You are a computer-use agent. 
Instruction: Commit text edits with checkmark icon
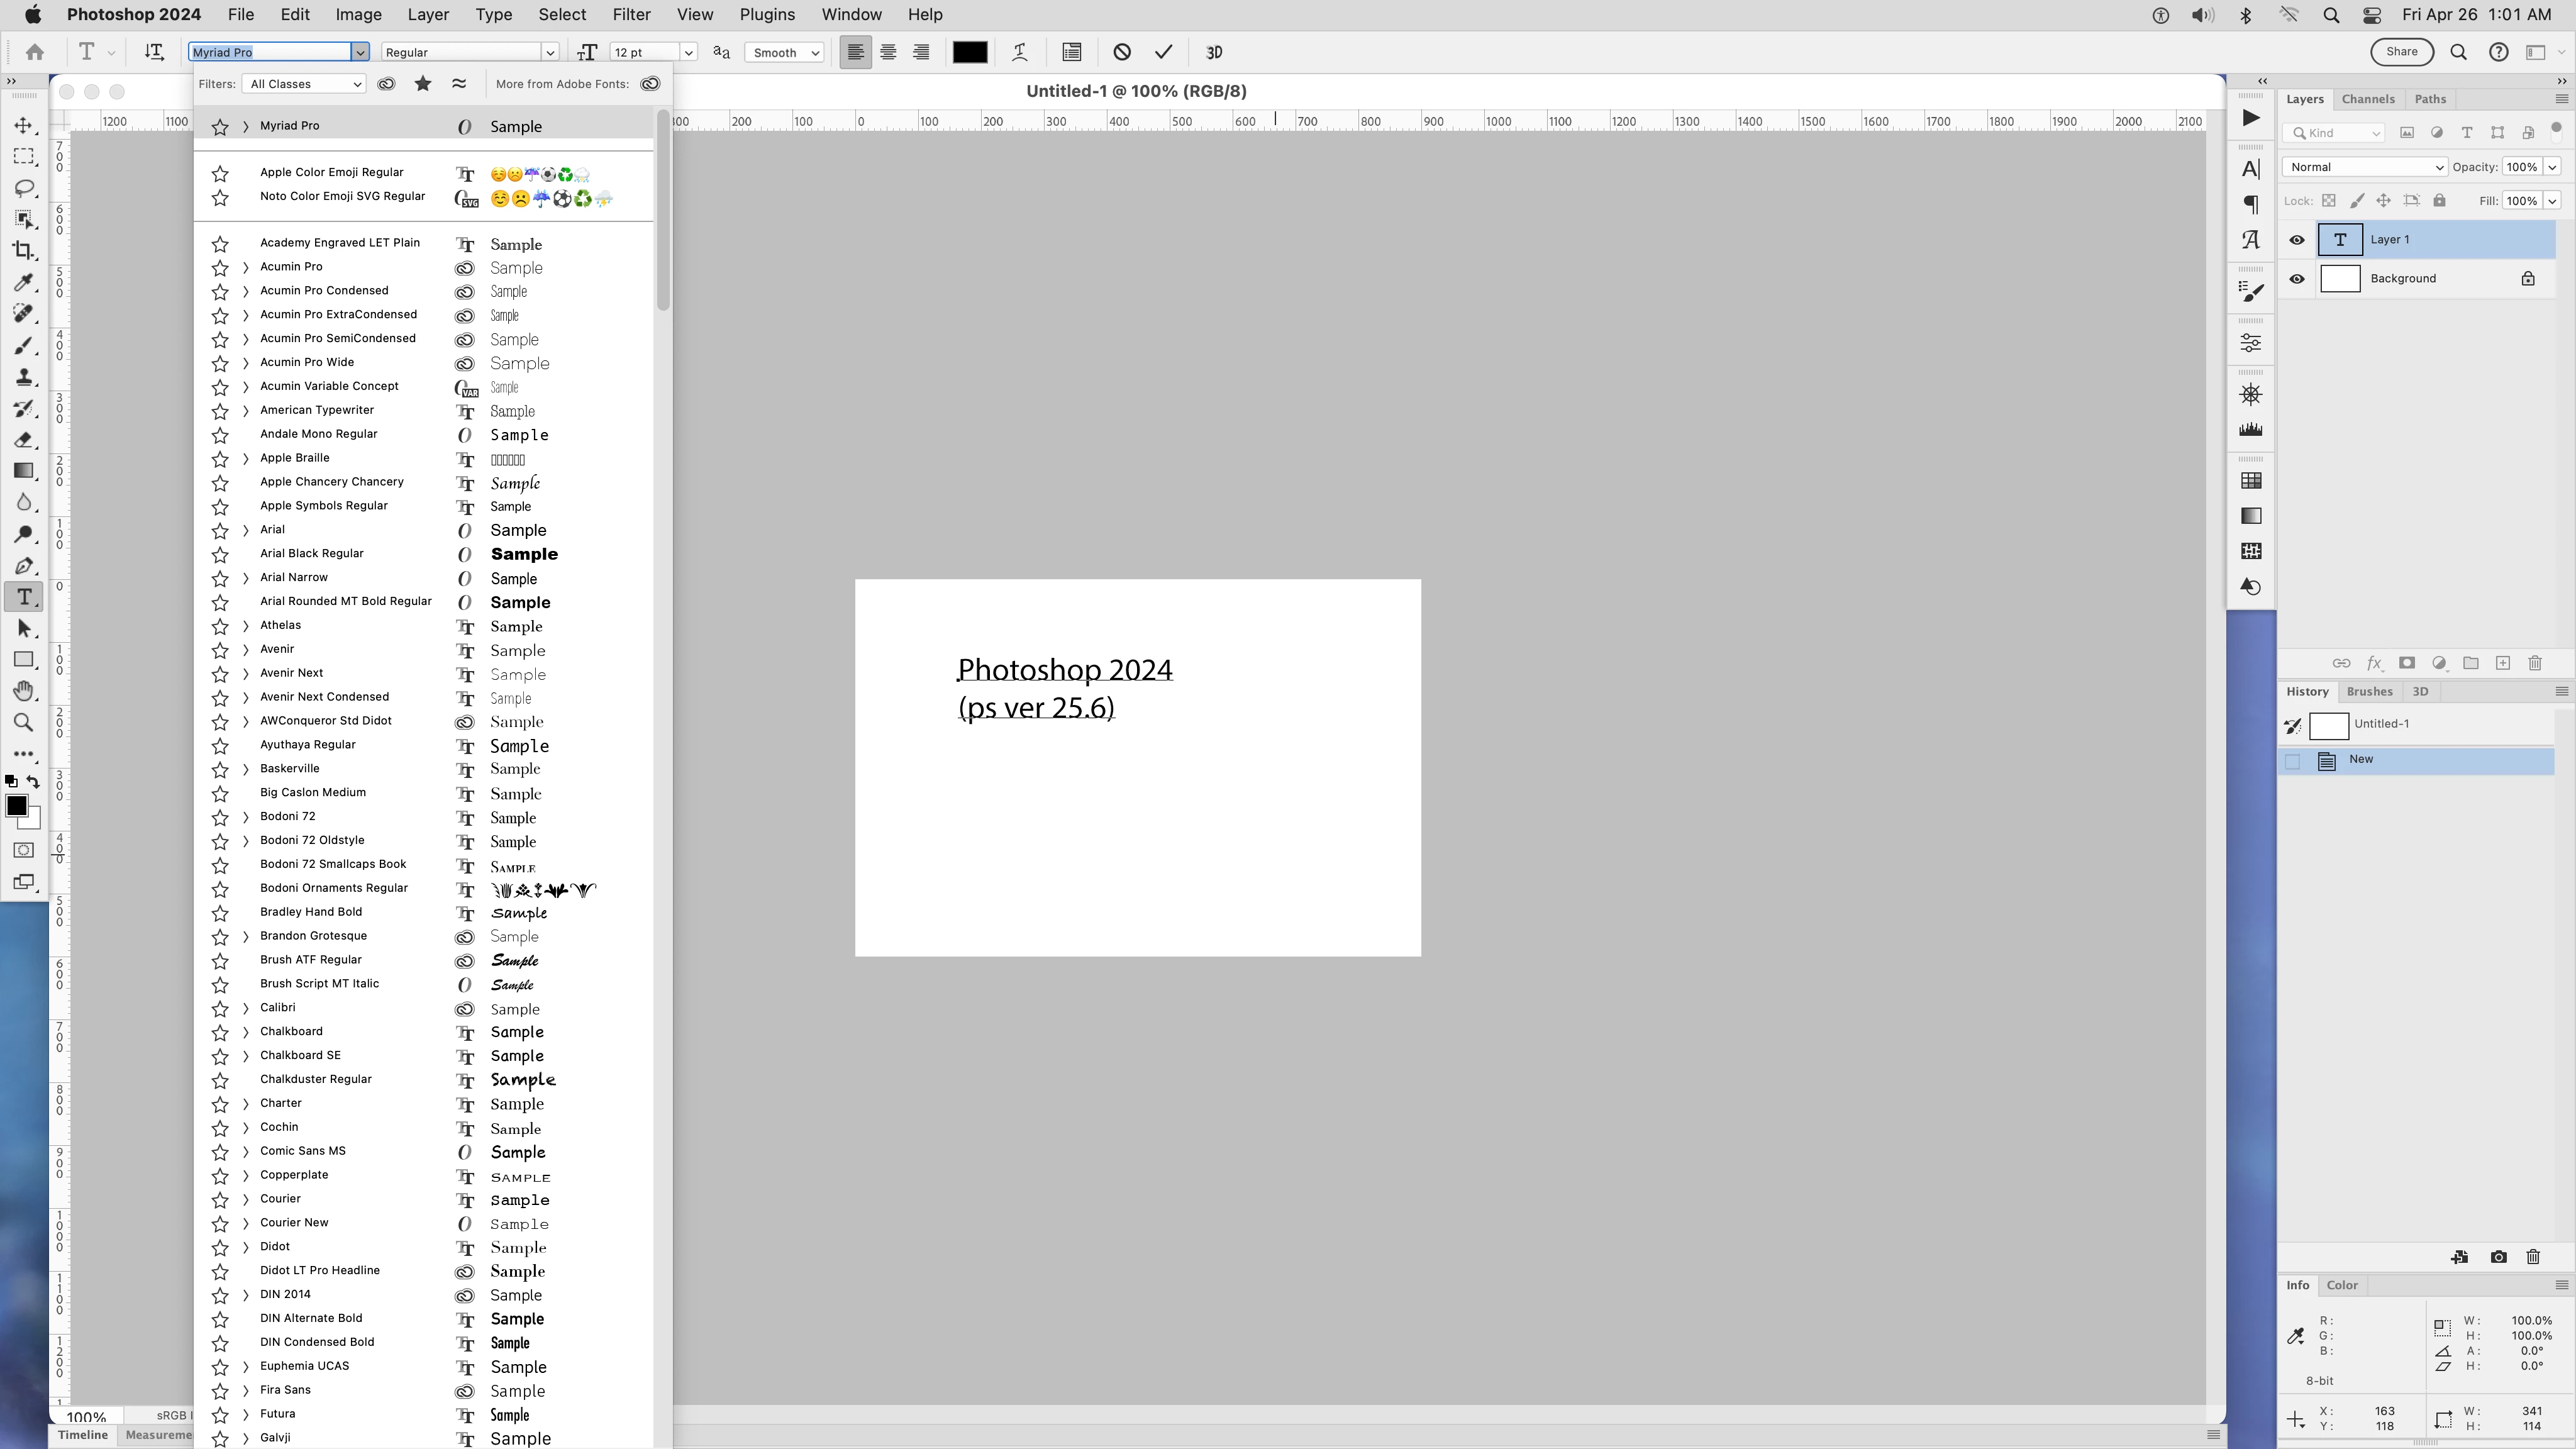click(1163, 52)
